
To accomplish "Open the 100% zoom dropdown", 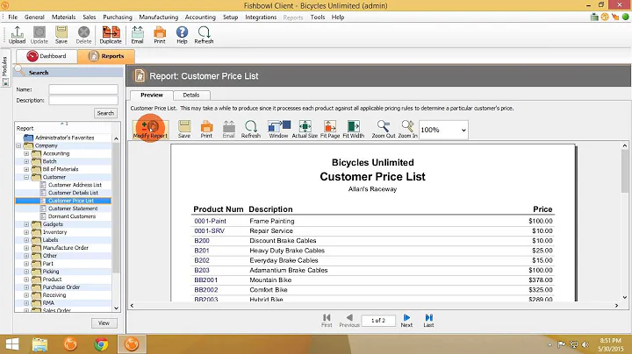I will (x=463, y=130).
